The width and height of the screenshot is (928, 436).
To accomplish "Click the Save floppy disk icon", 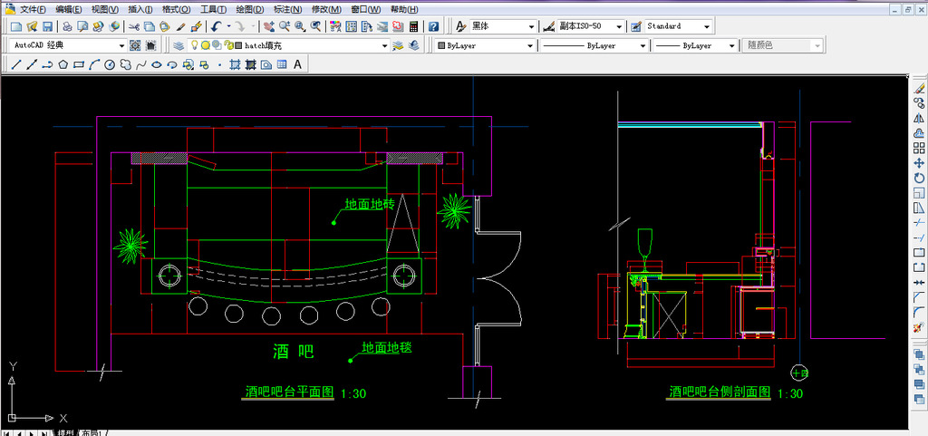I will click(x=47, y=26).
